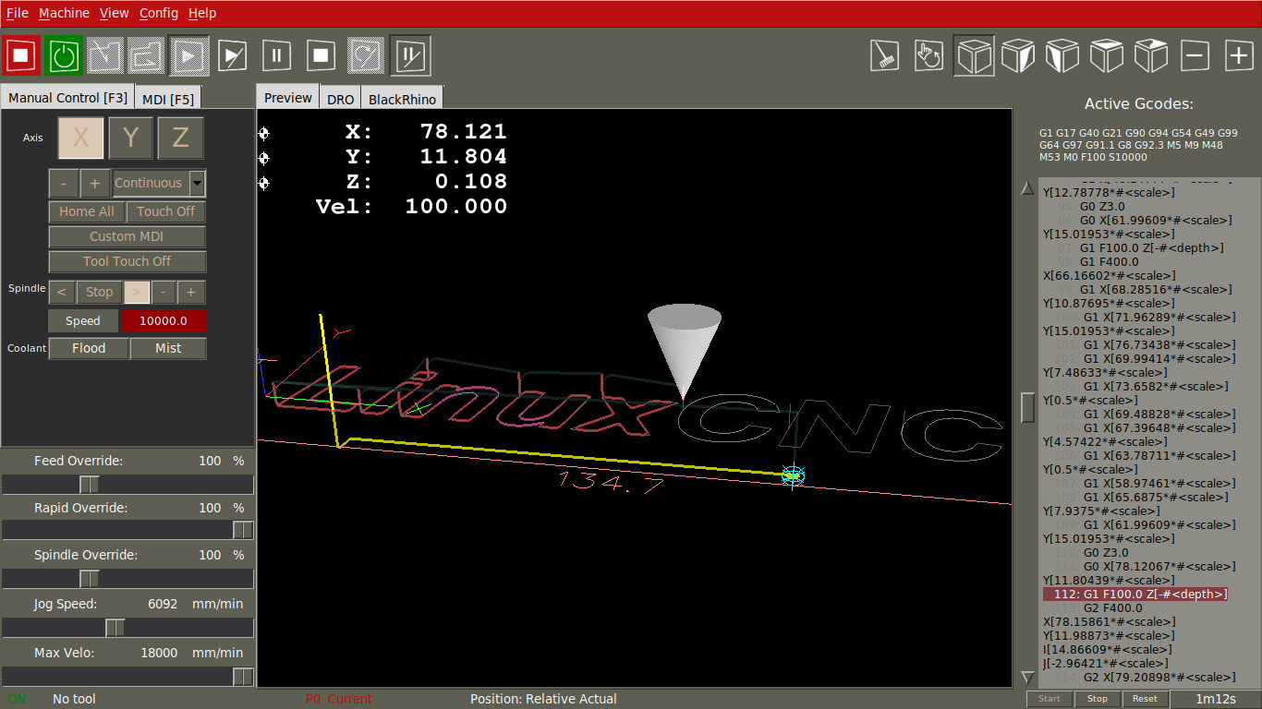The height and width of the screenshot is (709, 1262).
Task: Select cube view with full top shaded
Action: (x=1107, y=56)
